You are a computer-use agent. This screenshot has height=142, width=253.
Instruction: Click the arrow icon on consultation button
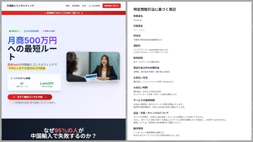46,97
